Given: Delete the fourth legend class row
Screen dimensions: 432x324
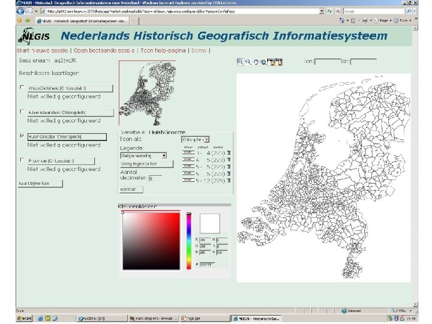Looking at the screenshot, I should pyautogui.click(x=229, y=173).
